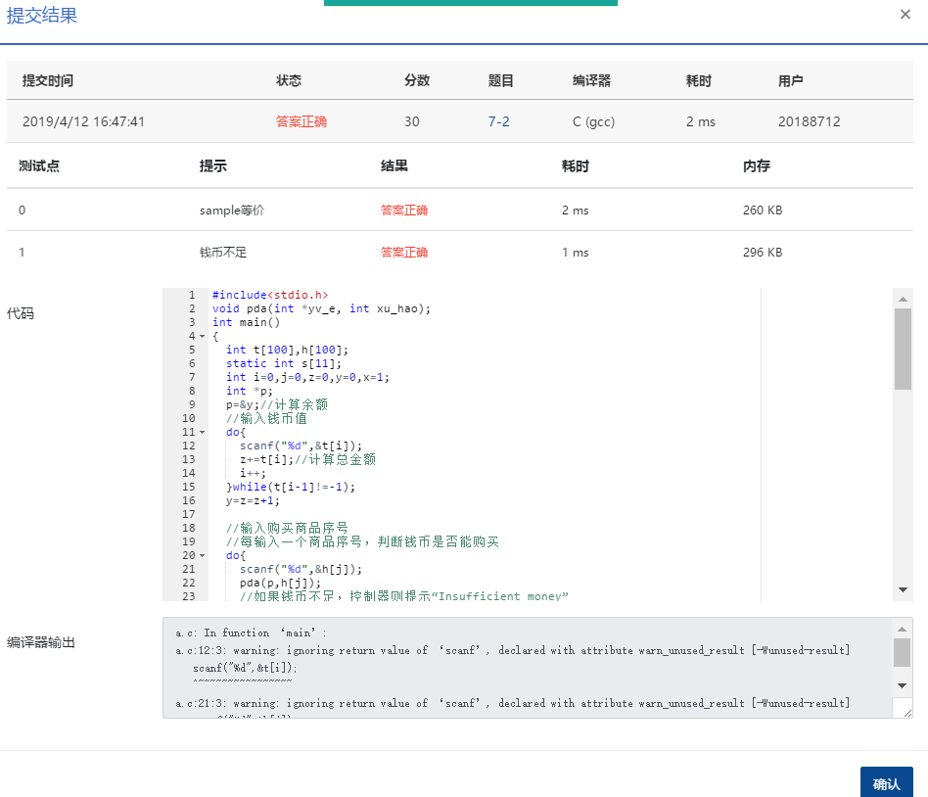
Task: Click the submission 耗时 header next to 编译器
Action: 698,80
